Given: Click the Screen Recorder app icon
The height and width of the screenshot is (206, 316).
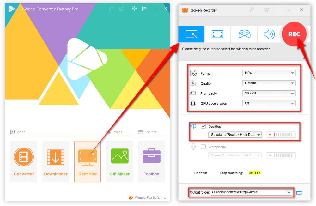Looking at the screenshot, I should coord(185,10).
